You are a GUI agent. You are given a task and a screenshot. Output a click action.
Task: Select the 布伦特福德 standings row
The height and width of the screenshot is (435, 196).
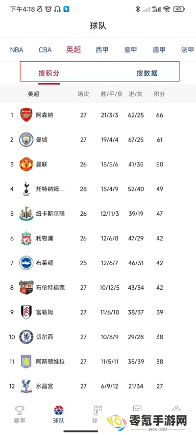click(x=98, y=288)
